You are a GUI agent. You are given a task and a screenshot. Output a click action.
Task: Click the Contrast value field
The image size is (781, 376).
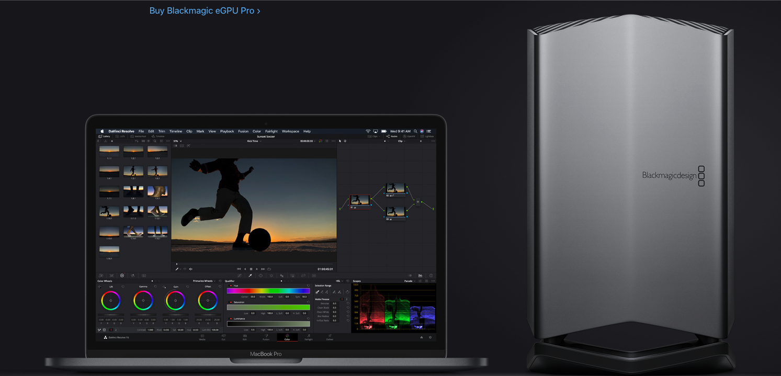pos(150,330)
